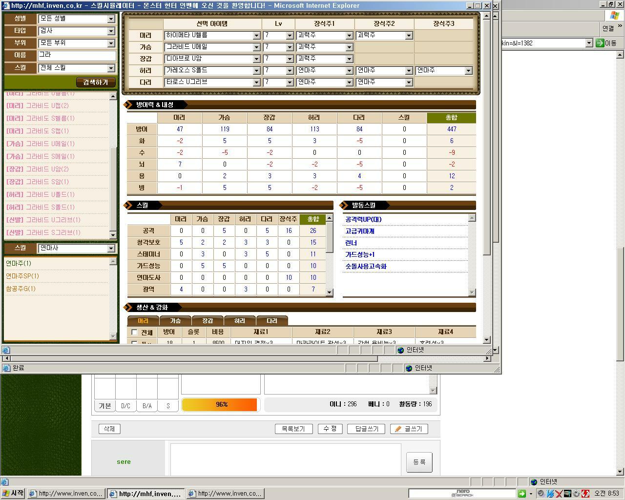The height and width of the screenshot is (500, 625).
Task: Click the 96% orange progress bar
Action: pos(219,405)
